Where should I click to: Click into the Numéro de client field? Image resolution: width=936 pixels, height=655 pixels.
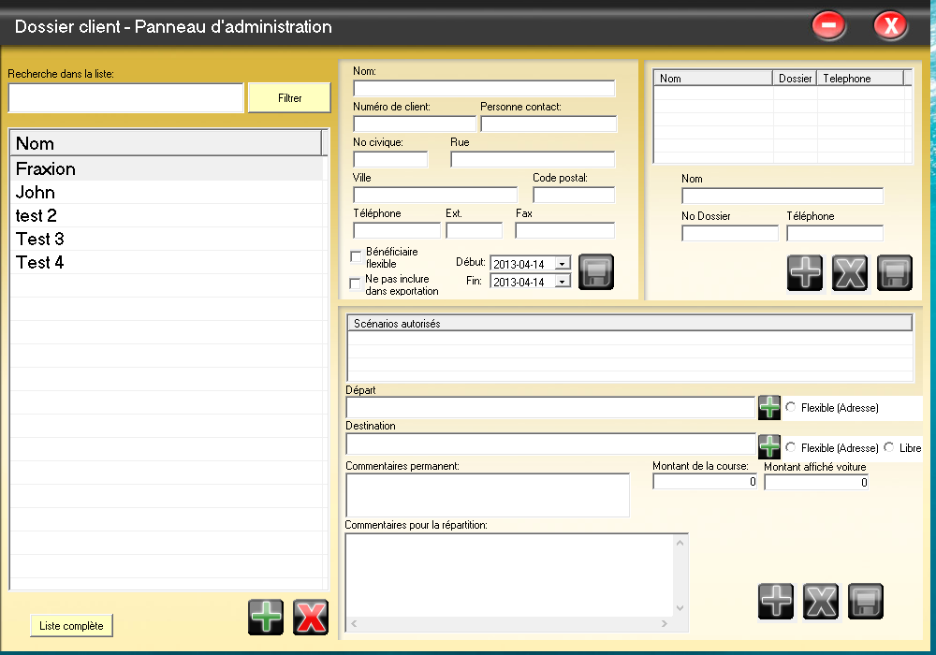pos(415,124)
